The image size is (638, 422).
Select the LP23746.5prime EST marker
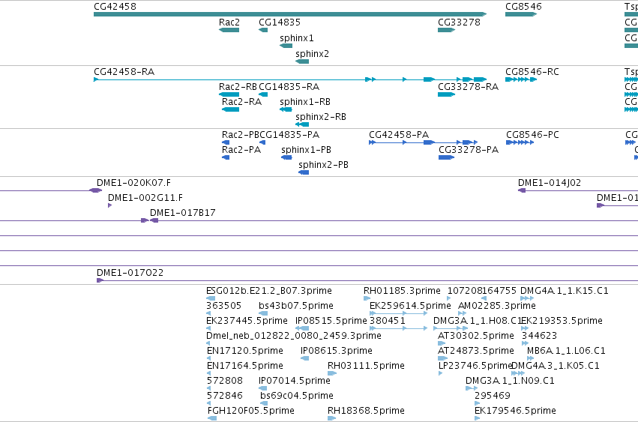click(441, 373)
